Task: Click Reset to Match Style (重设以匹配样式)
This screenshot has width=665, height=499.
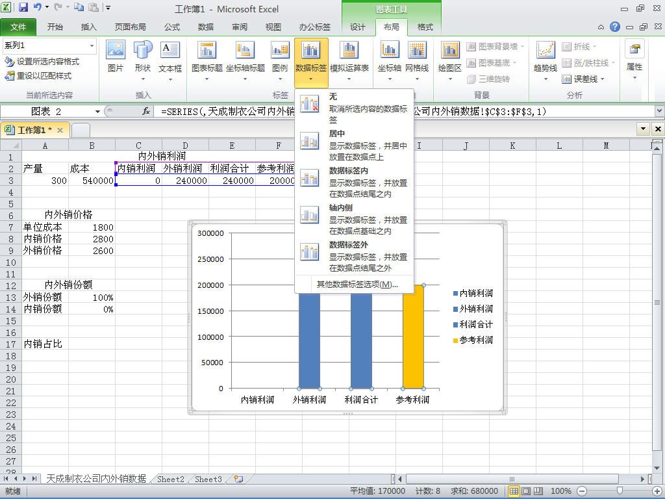Action: (38, 76)
